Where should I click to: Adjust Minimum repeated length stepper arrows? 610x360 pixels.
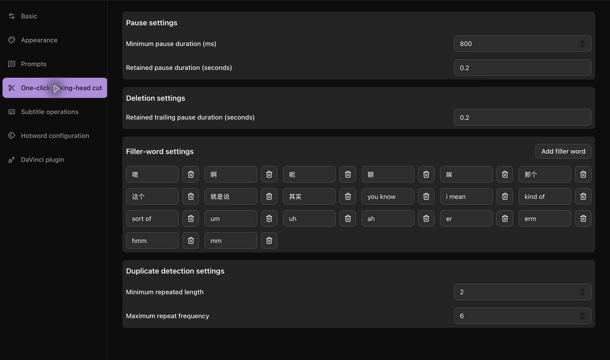582,292
